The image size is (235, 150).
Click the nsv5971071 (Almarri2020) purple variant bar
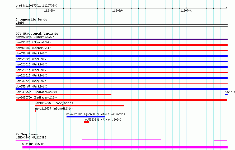coord(121,39)
